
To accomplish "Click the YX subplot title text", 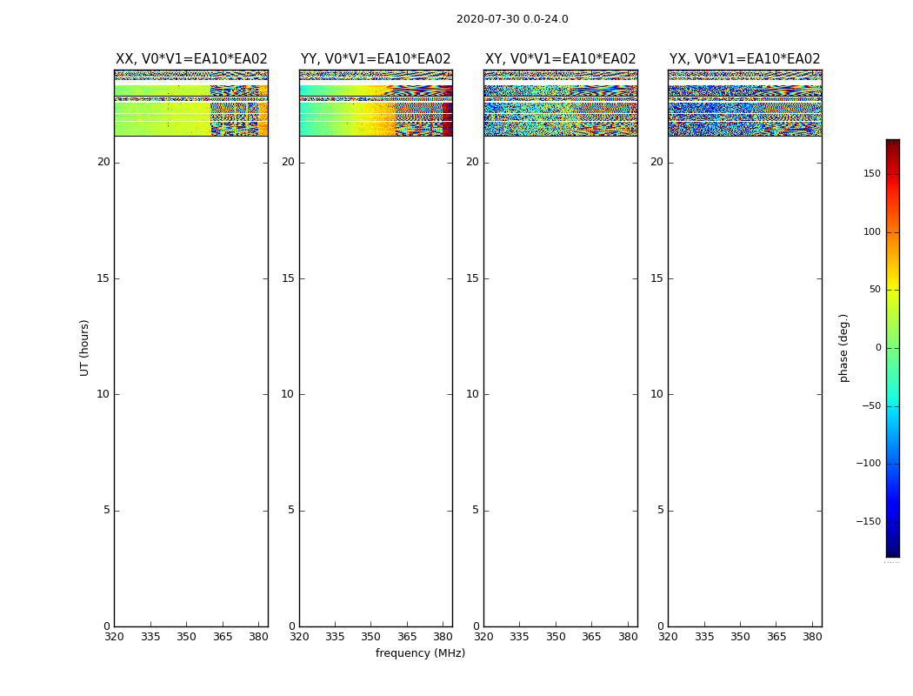I will 744,59.
